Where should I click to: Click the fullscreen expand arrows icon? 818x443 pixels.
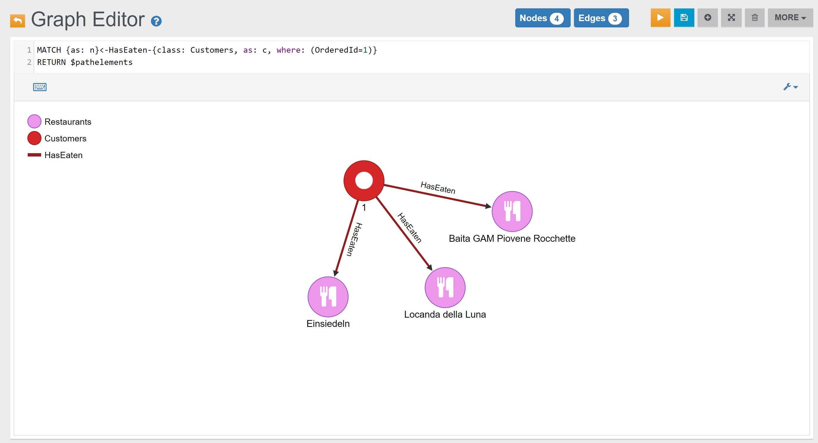pyautogui.click(x=731, y=18)
